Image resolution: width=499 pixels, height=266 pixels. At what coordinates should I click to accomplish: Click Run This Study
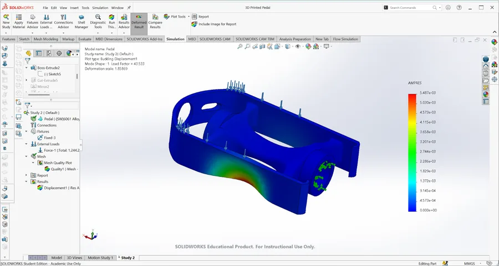point(111,22)
